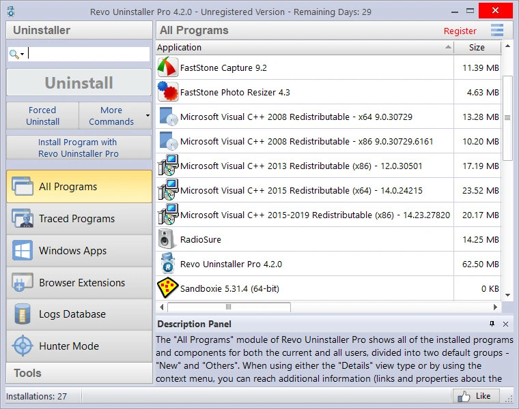This screenshot has height=409, width=519.
Task: Click in the search input field
Action: 88,55
